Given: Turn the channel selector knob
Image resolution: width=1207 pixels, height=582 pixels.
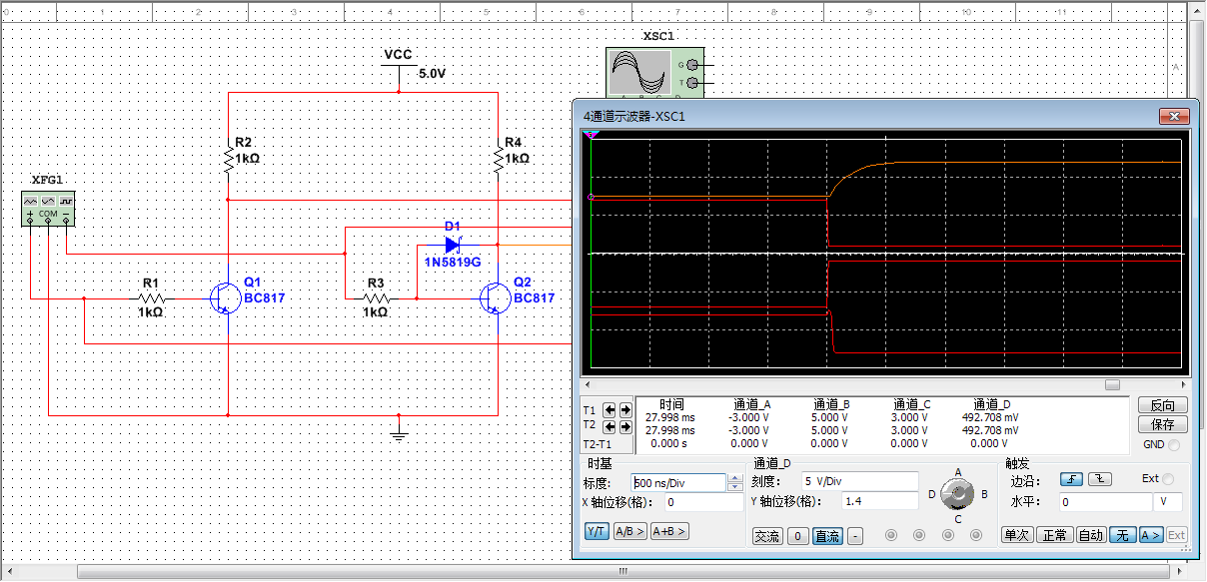Looking at the screenshot, I should click(x=958, y=494).
